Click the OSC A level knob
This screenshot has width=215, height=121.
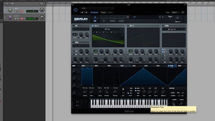[121, 59]
